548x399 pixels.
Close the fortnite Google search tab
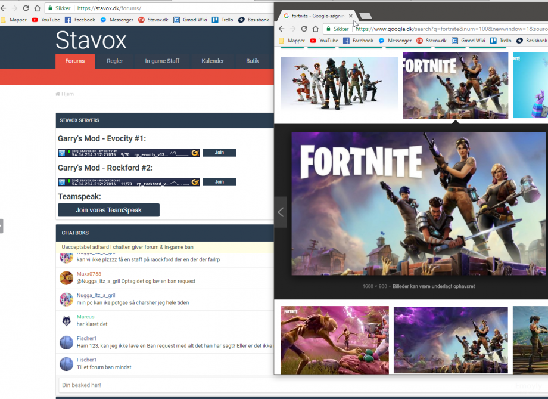pos(350,16)
